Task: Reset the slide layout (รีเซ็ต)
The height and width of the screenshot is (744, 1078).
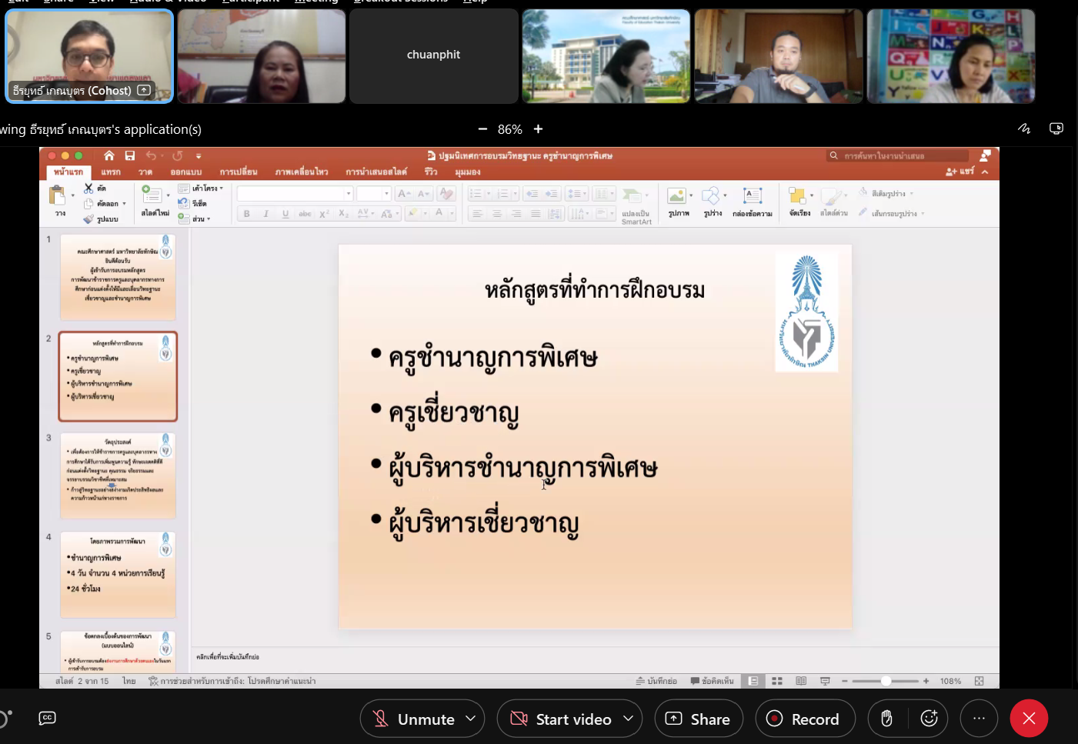Action: (192, 203)
